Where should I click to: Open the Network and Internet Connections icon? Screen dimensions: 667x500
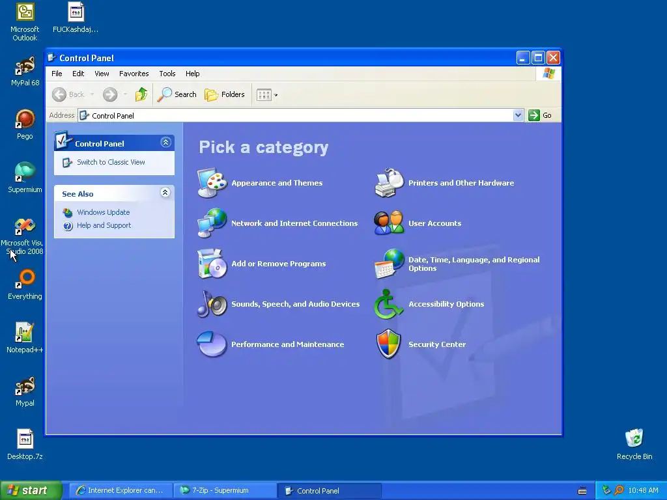point(212,223)
